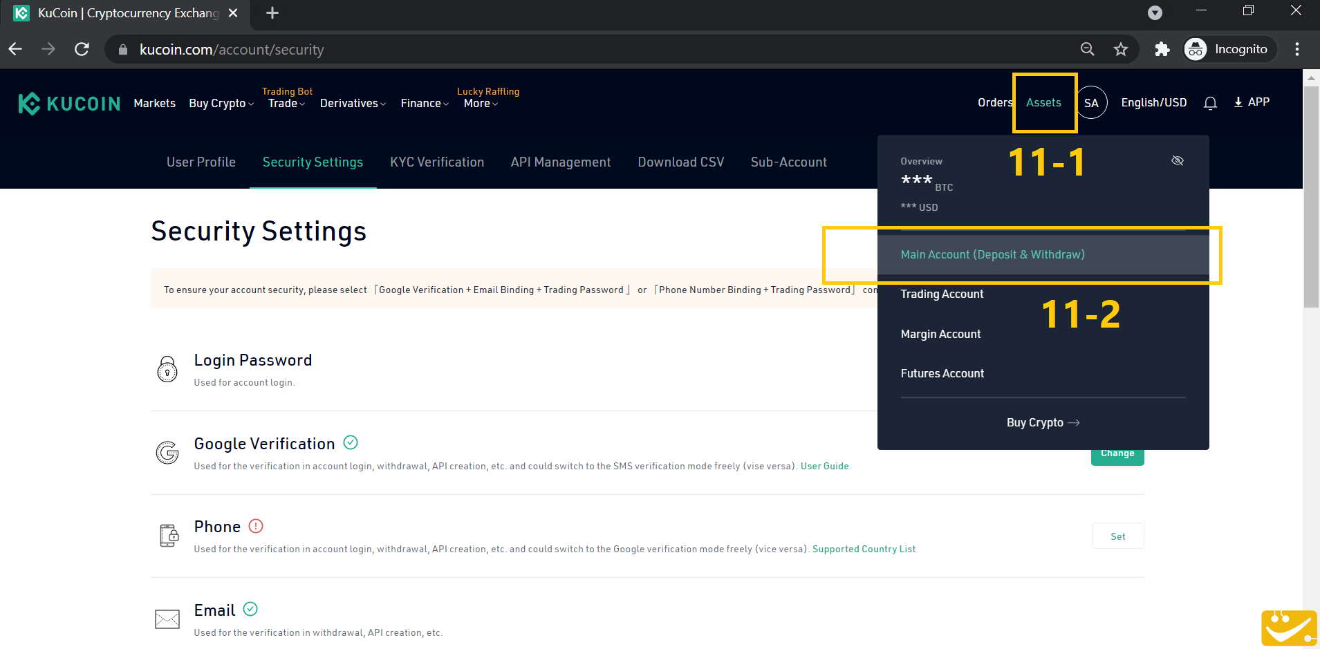Toggle balance visibility eye icon
This screenshot has height=649, width=1320.
(x=1178, y=160)
